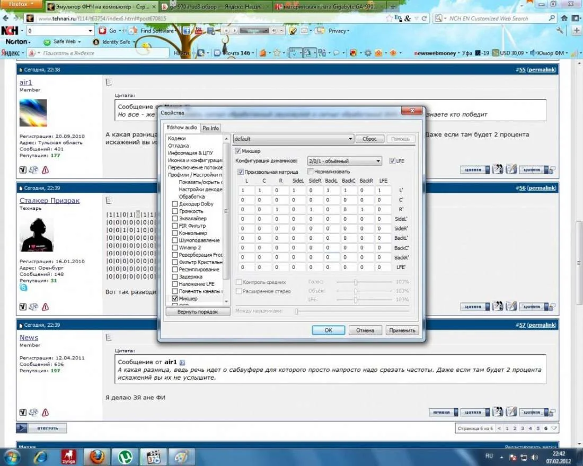The image size is (583, 466).
Task: Open air1 user profile link
Action: (25, 82)
